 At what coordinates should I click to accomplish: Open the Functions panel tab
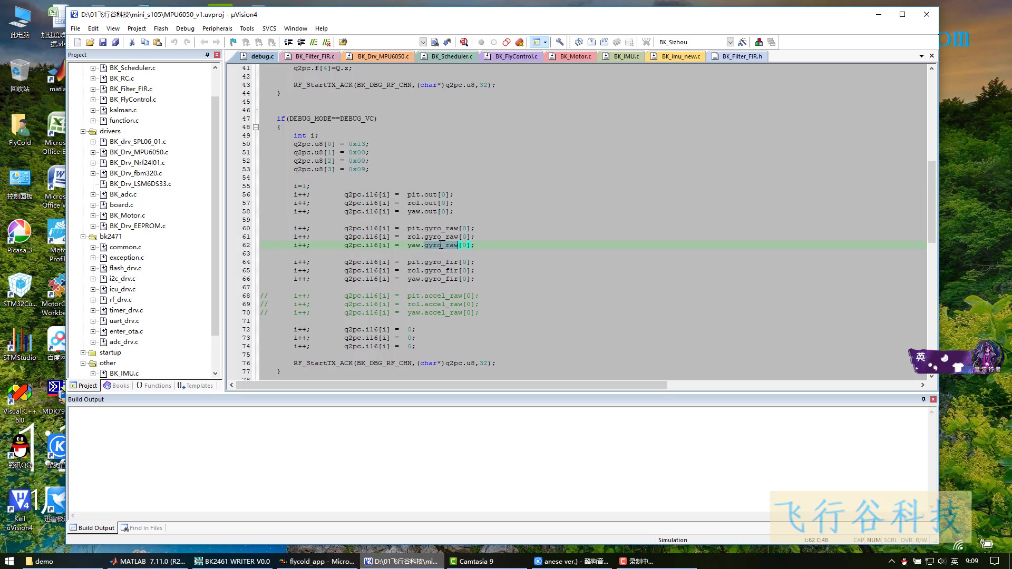tap(154, 386)
